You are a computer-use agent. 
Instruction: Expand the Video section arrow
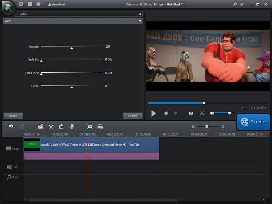pos(140,14)
